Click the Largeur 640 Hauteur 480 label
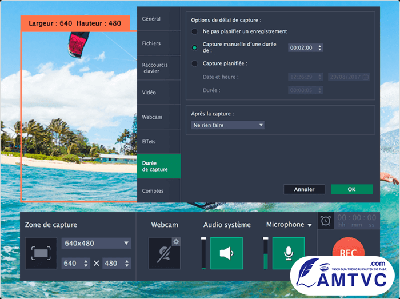This screenshot has width=400, height=299. [x=75, y=23]
